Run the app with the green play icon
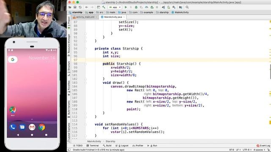 (126, 7)
